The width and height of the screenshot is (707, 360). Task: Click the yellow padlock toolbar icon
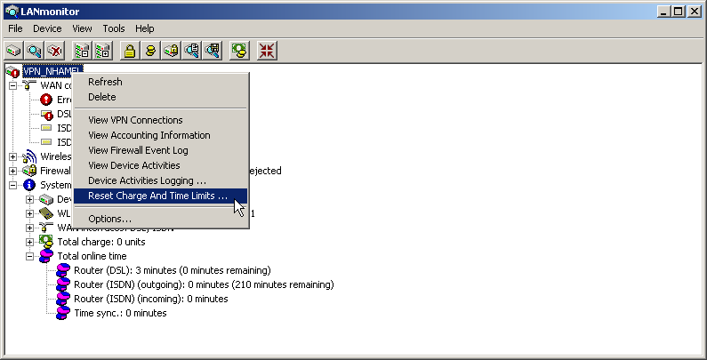point(130,51)
